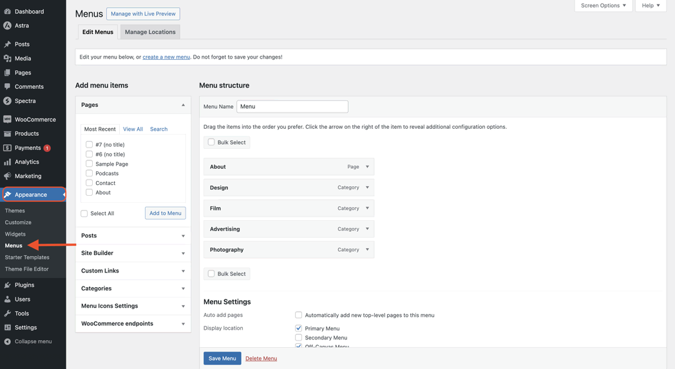This screenshot has height=369, width=675.
Task: Switch to the Manage Locations tab
Action: click(150, 32)
